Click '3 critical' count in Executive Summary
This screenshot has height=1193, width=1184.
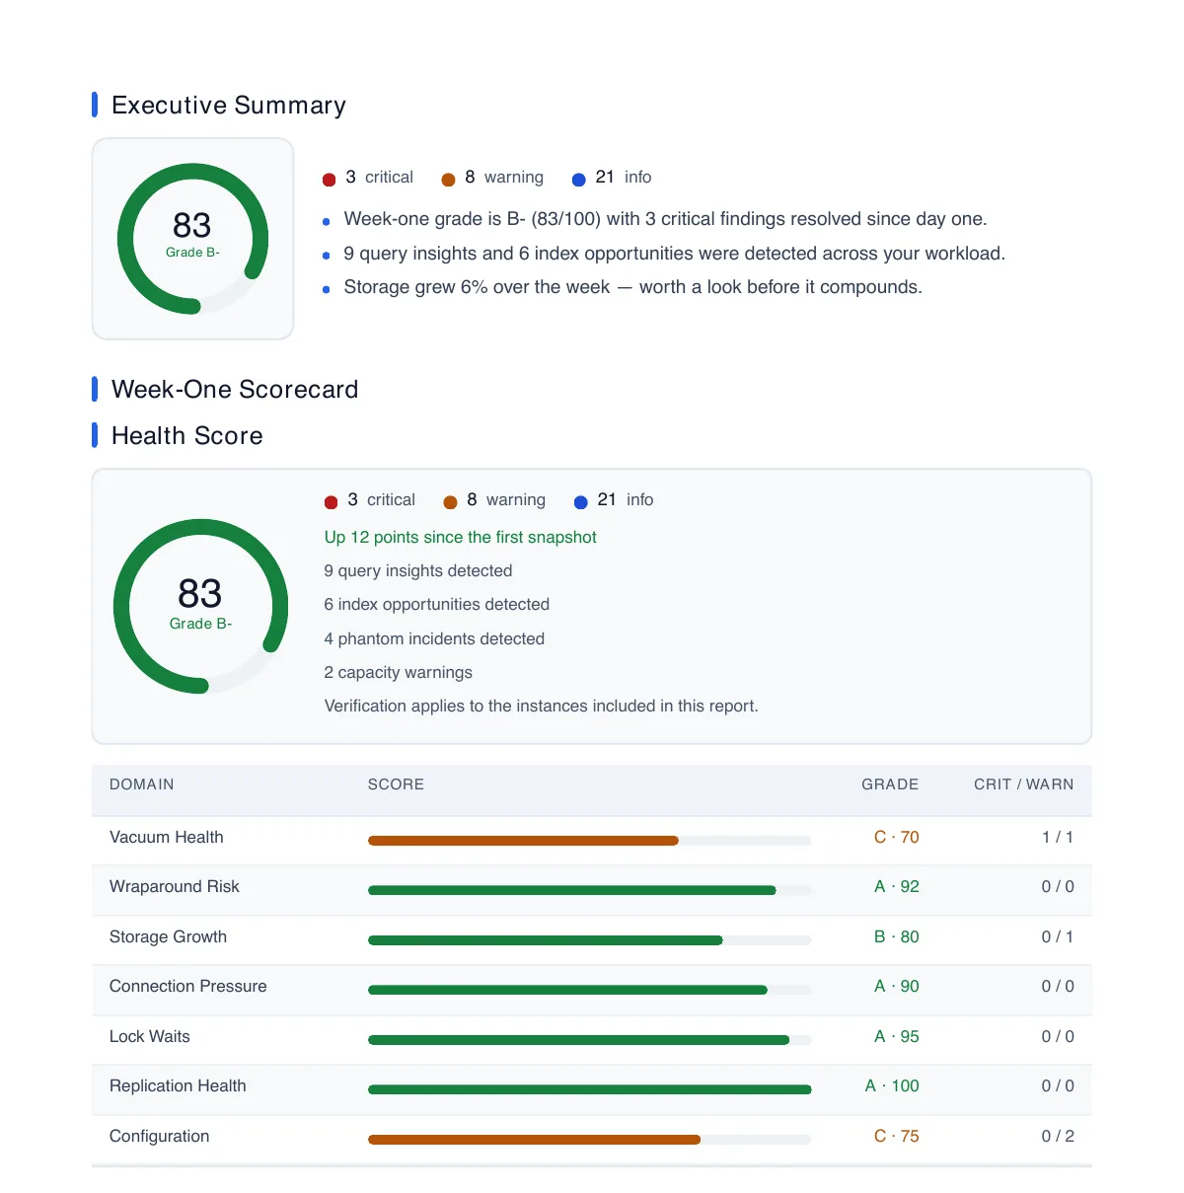click(380, 178)
